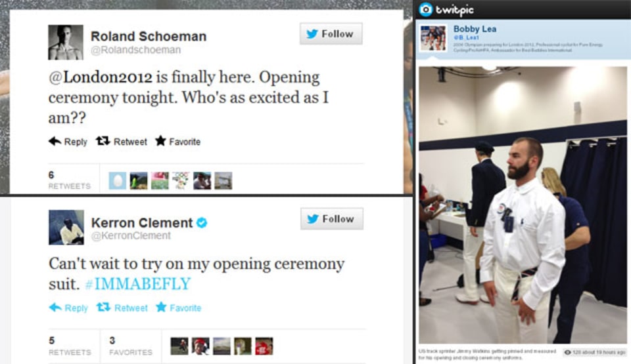Open Bobby Lea's profile name link
631x364 pixels.
475,29
